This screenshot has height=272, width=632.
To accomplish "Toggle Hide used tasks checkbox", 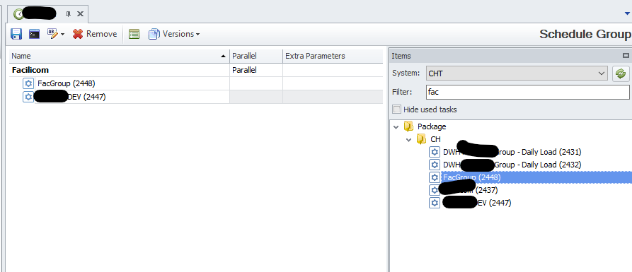I will (x=397, y=110).
